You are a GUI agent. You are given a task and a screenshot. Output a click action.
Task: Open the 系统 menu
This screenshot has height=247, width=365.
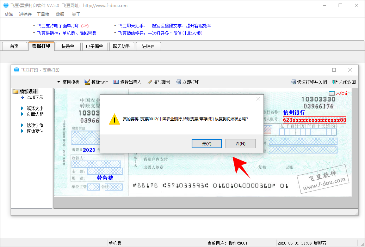(8, 14)
